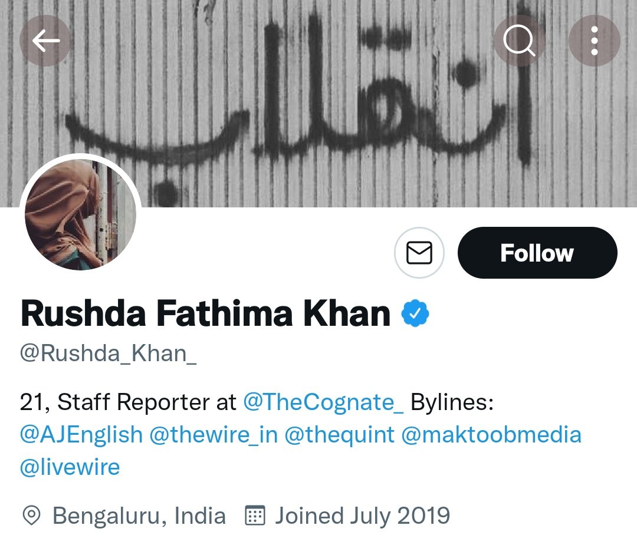Follow Rushda Fathima Khan
This screenshot has width=637, height=555.
pyautogui.click(x=537, y=253)
